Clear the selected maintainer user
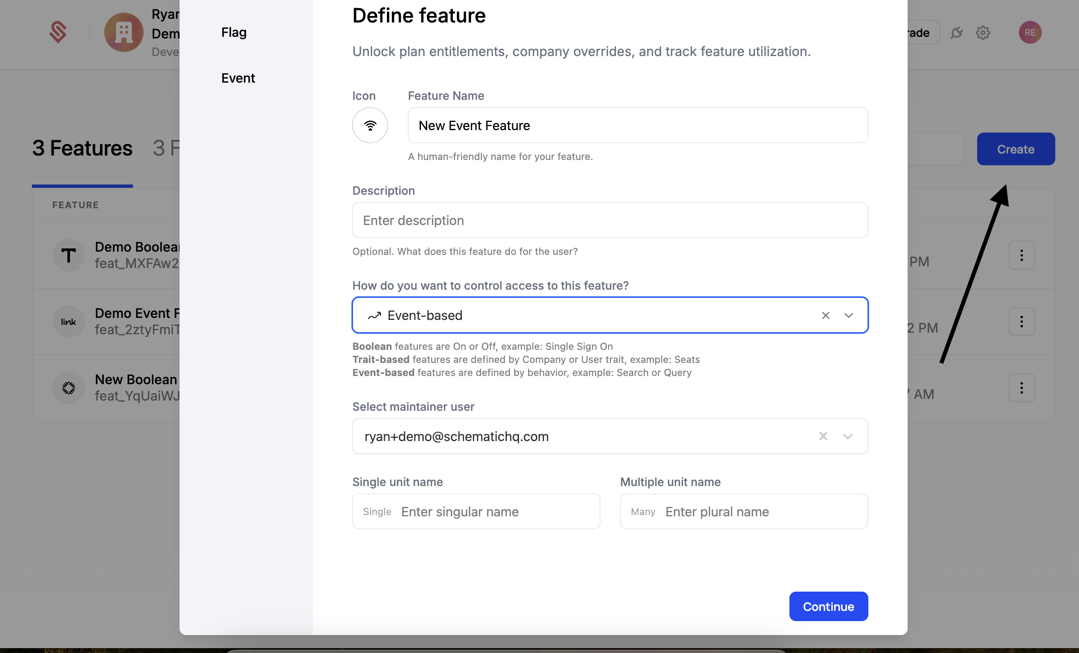 [x=823, y=436]
